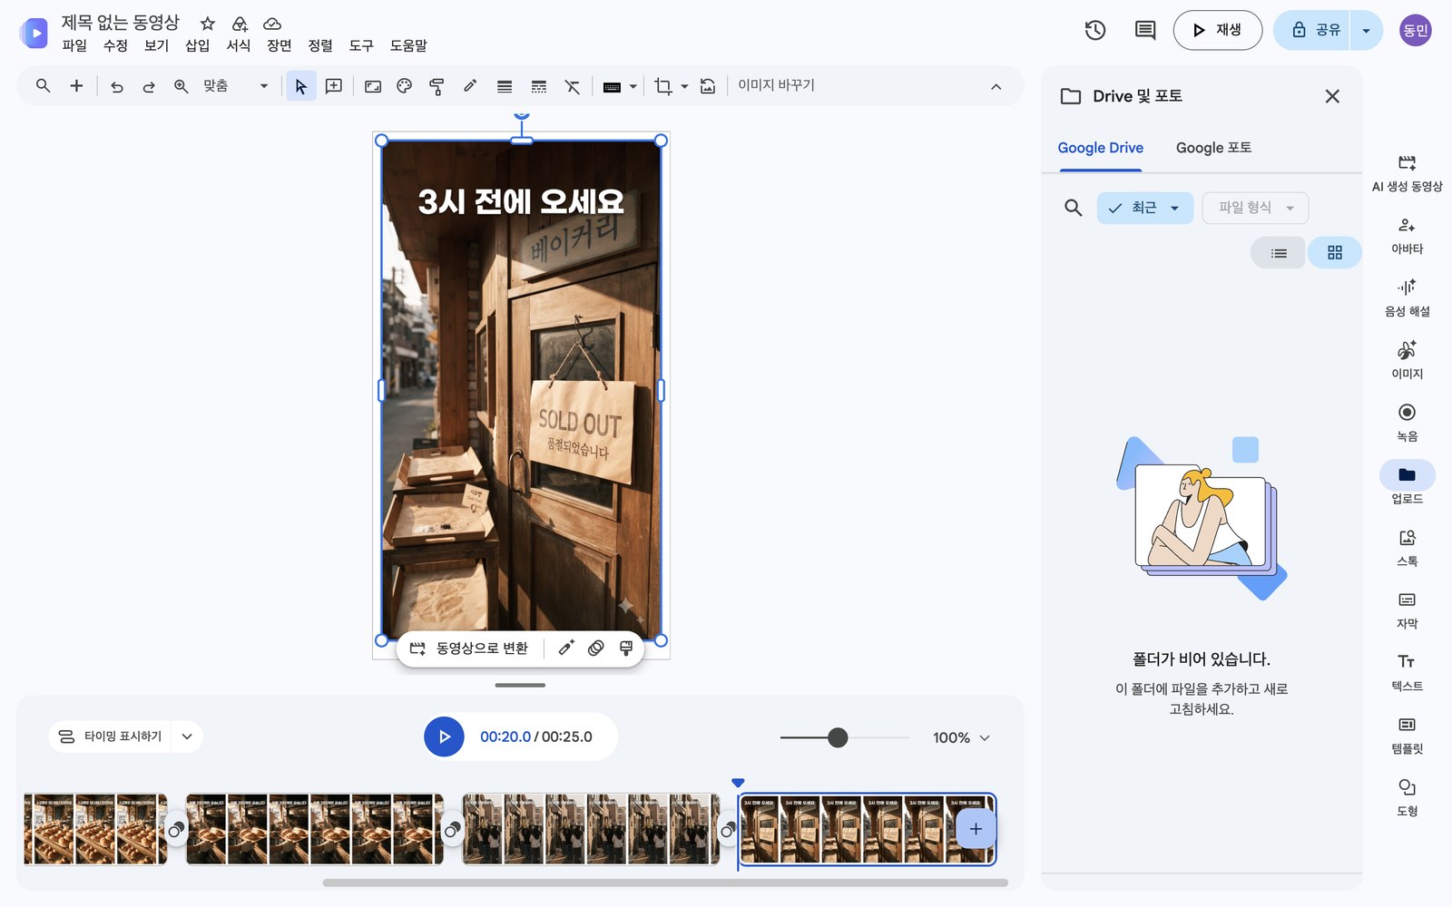Viewport: 1452px width, 907px height.
Task: Open version history clock icon
Action: click(1095, 30)
